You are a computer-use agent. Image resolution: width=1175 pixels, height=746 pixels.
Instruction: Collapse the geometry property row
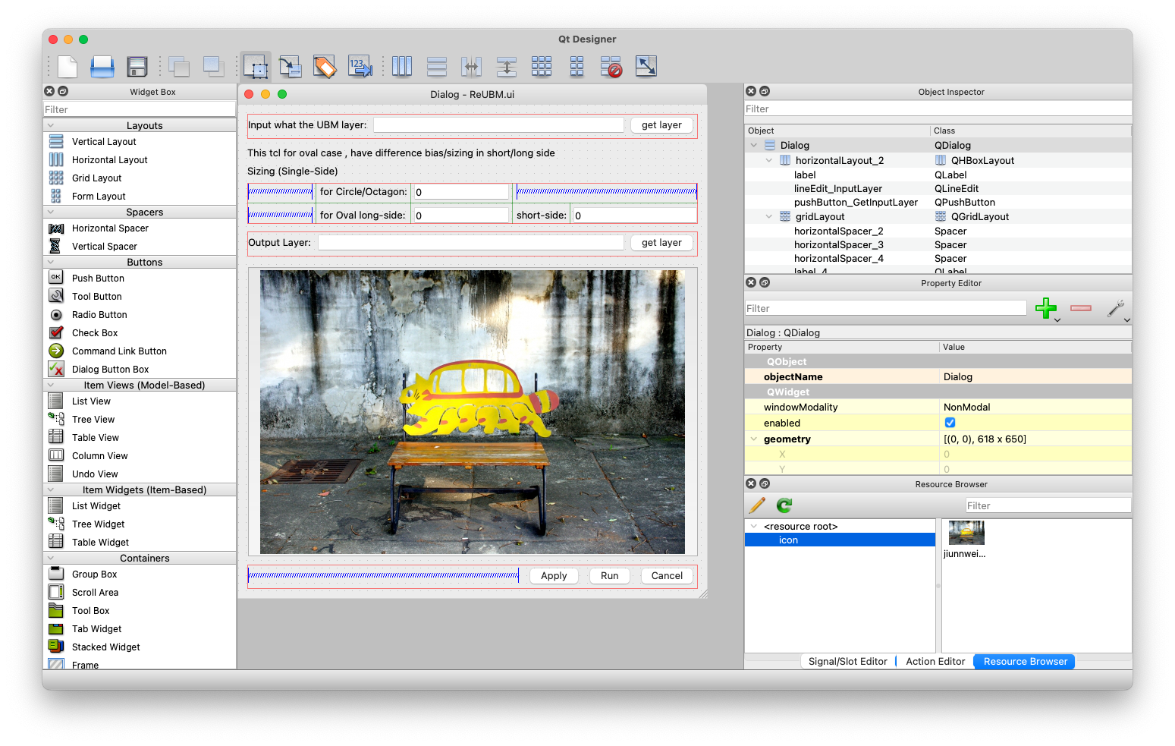point(754,439)
